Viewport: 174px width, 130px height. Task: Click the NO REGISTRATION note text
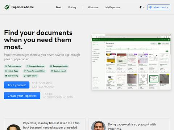(x=42, y=83)
